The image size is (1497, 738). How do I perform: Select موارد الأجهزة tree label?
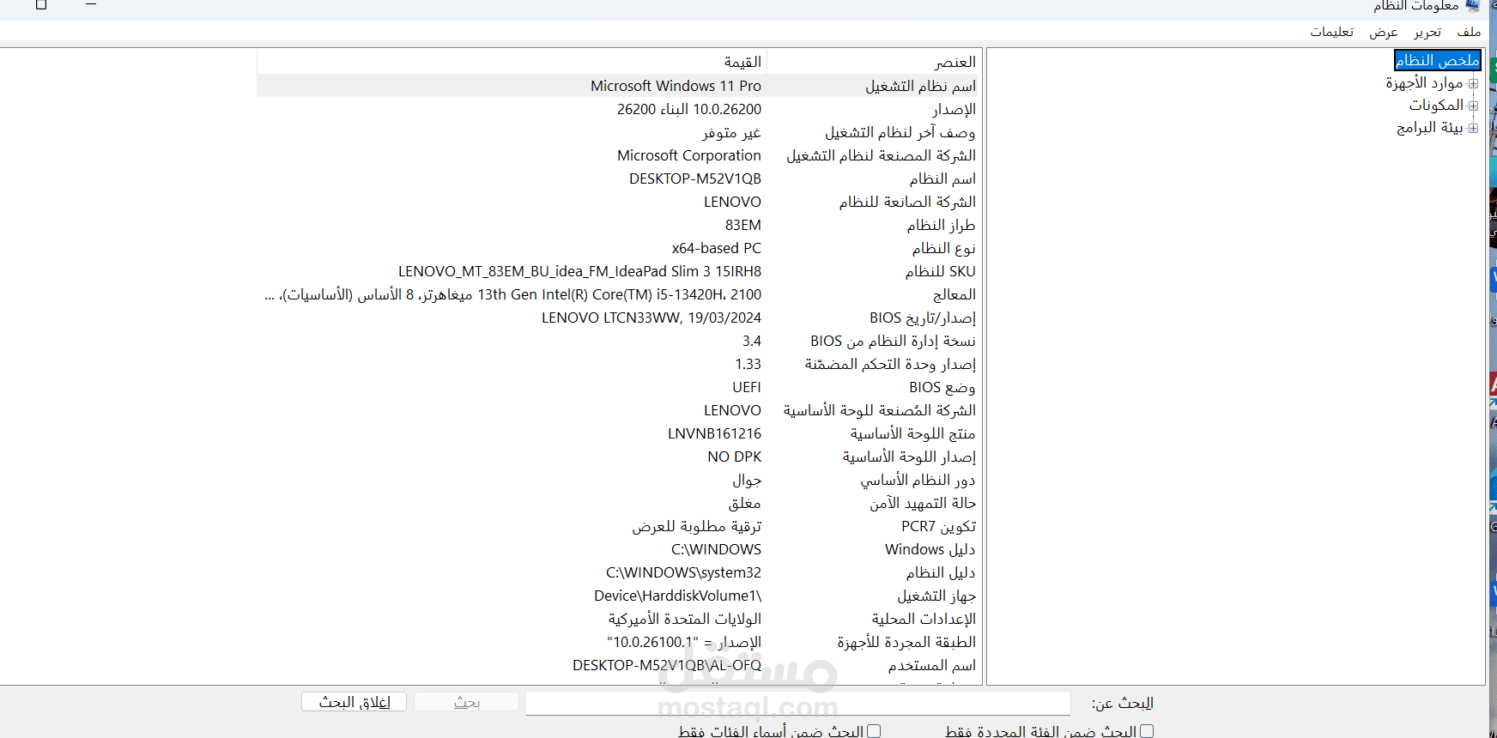click(x=1424, y=82)
